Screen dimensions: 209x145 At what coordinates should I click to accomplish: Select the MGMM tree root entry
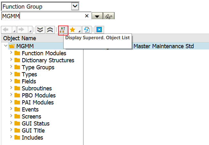tap(25, 46)
